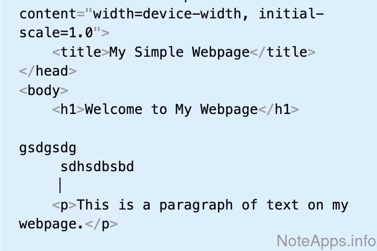Click the word "webpage." on the last line
Screen dimensions: 377x251
51,224
